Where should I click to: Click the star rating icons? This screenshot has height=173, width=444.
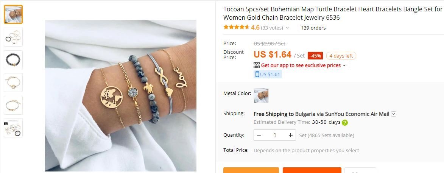tap(236, 28)
